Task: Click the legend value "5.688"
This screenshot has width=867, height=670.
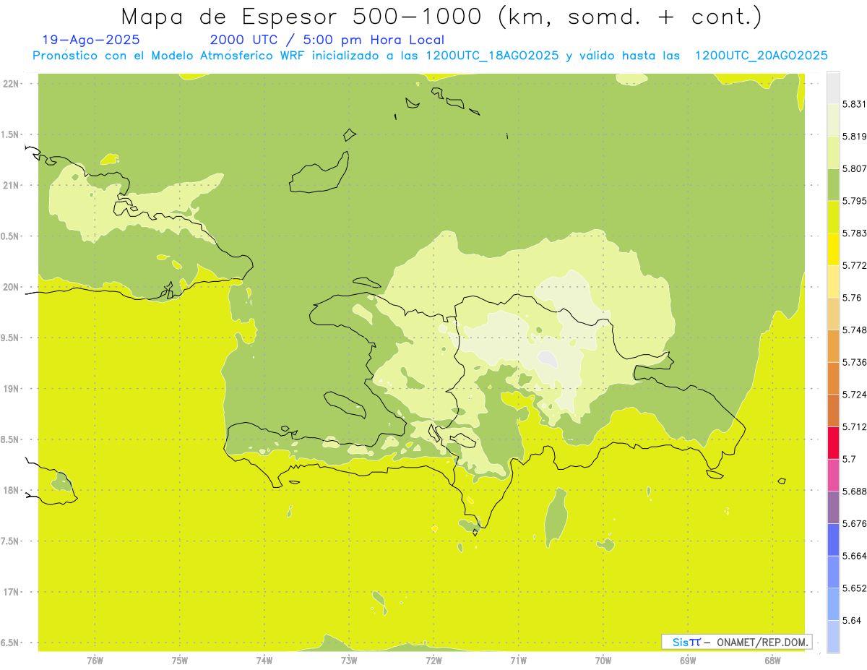Action: (x=854, y=491)
